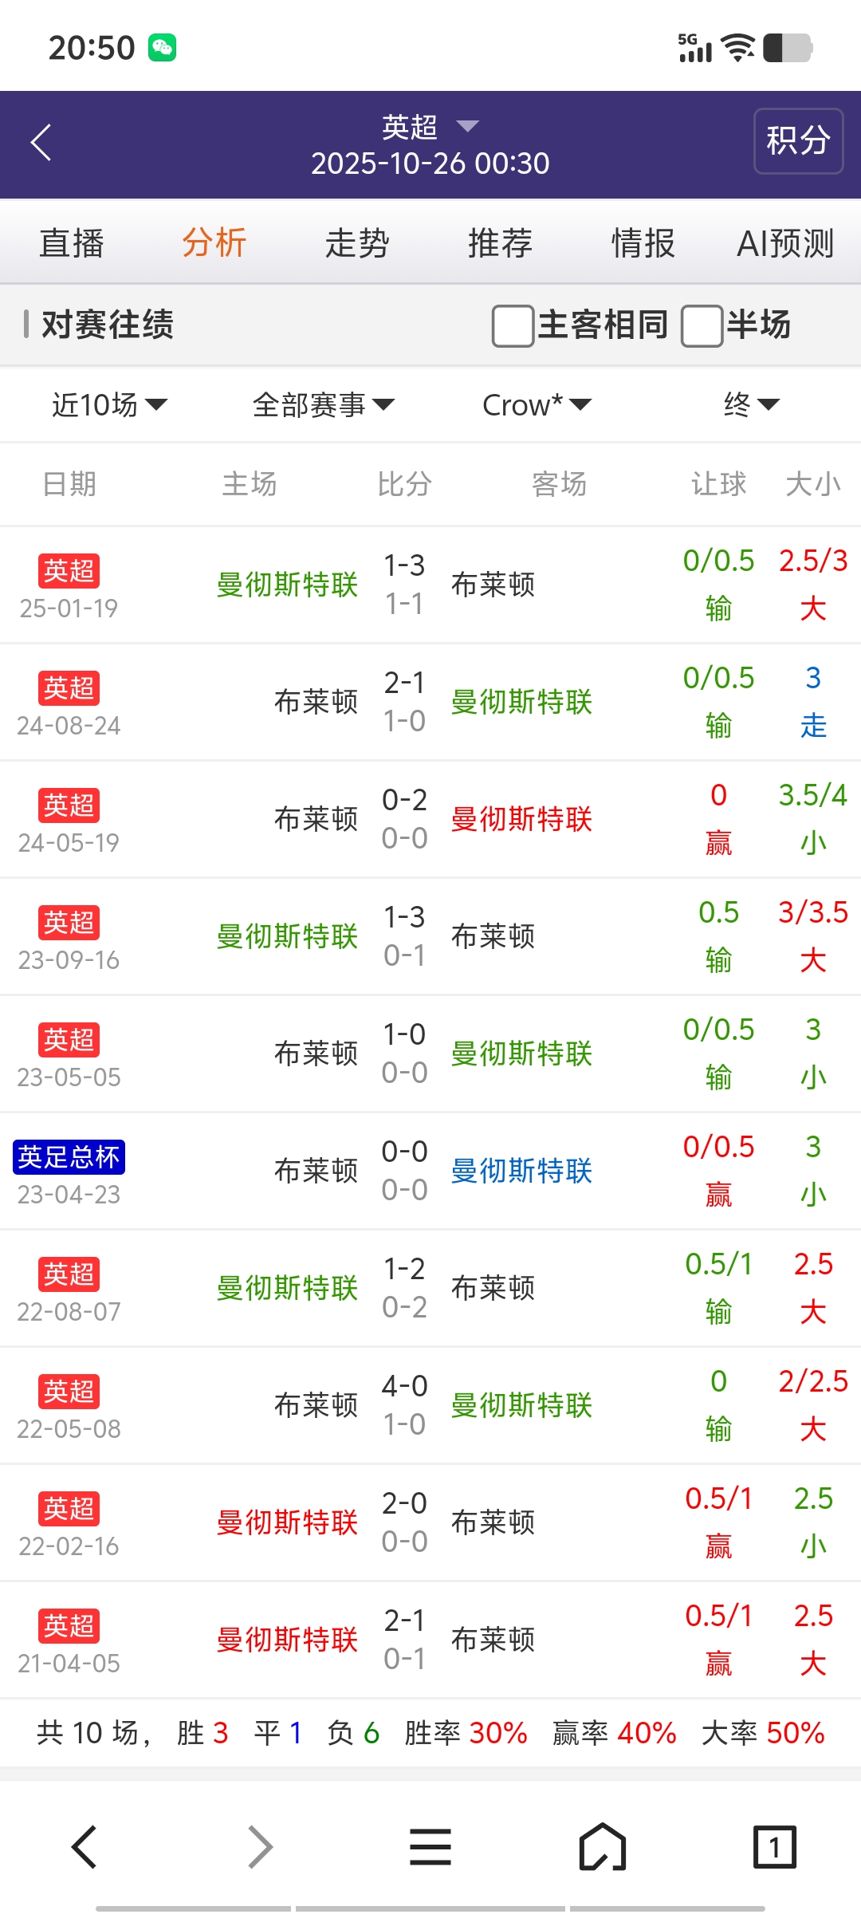Switch to the 走势 tab

coord(357,243)
